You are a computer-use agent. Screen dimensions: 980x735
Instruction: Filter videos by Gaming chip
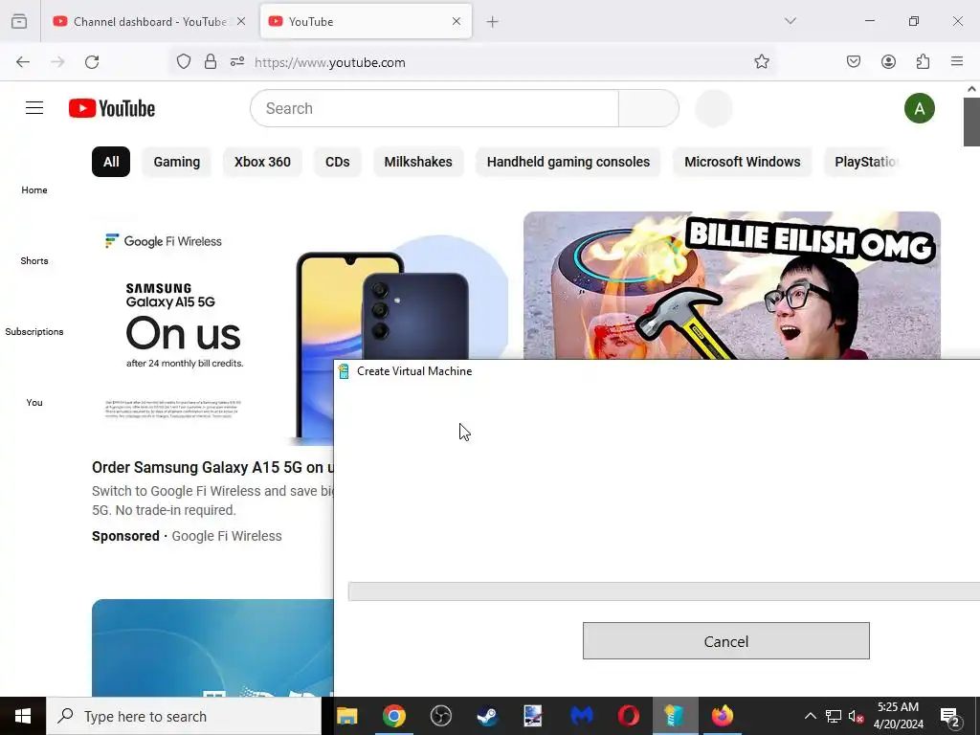177,162
